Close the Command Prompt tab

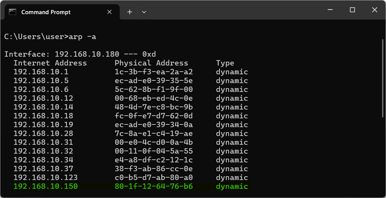pos(109,12)
